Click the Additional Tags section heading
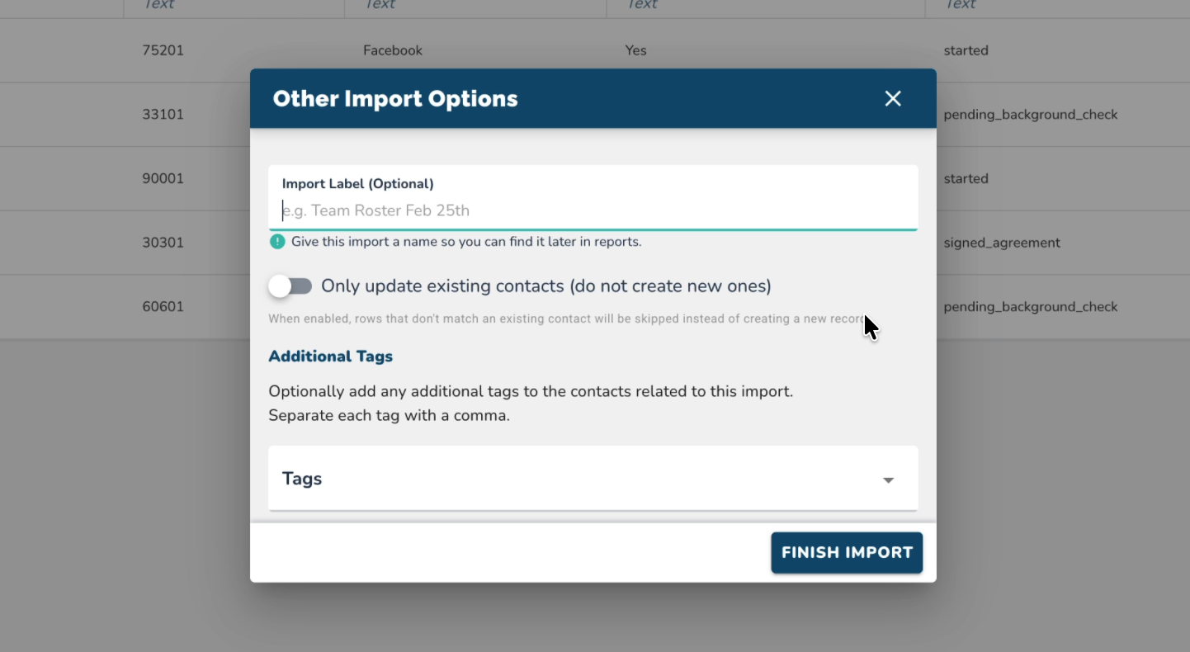This screenshot has width=1190, height=652. (330, 357)
